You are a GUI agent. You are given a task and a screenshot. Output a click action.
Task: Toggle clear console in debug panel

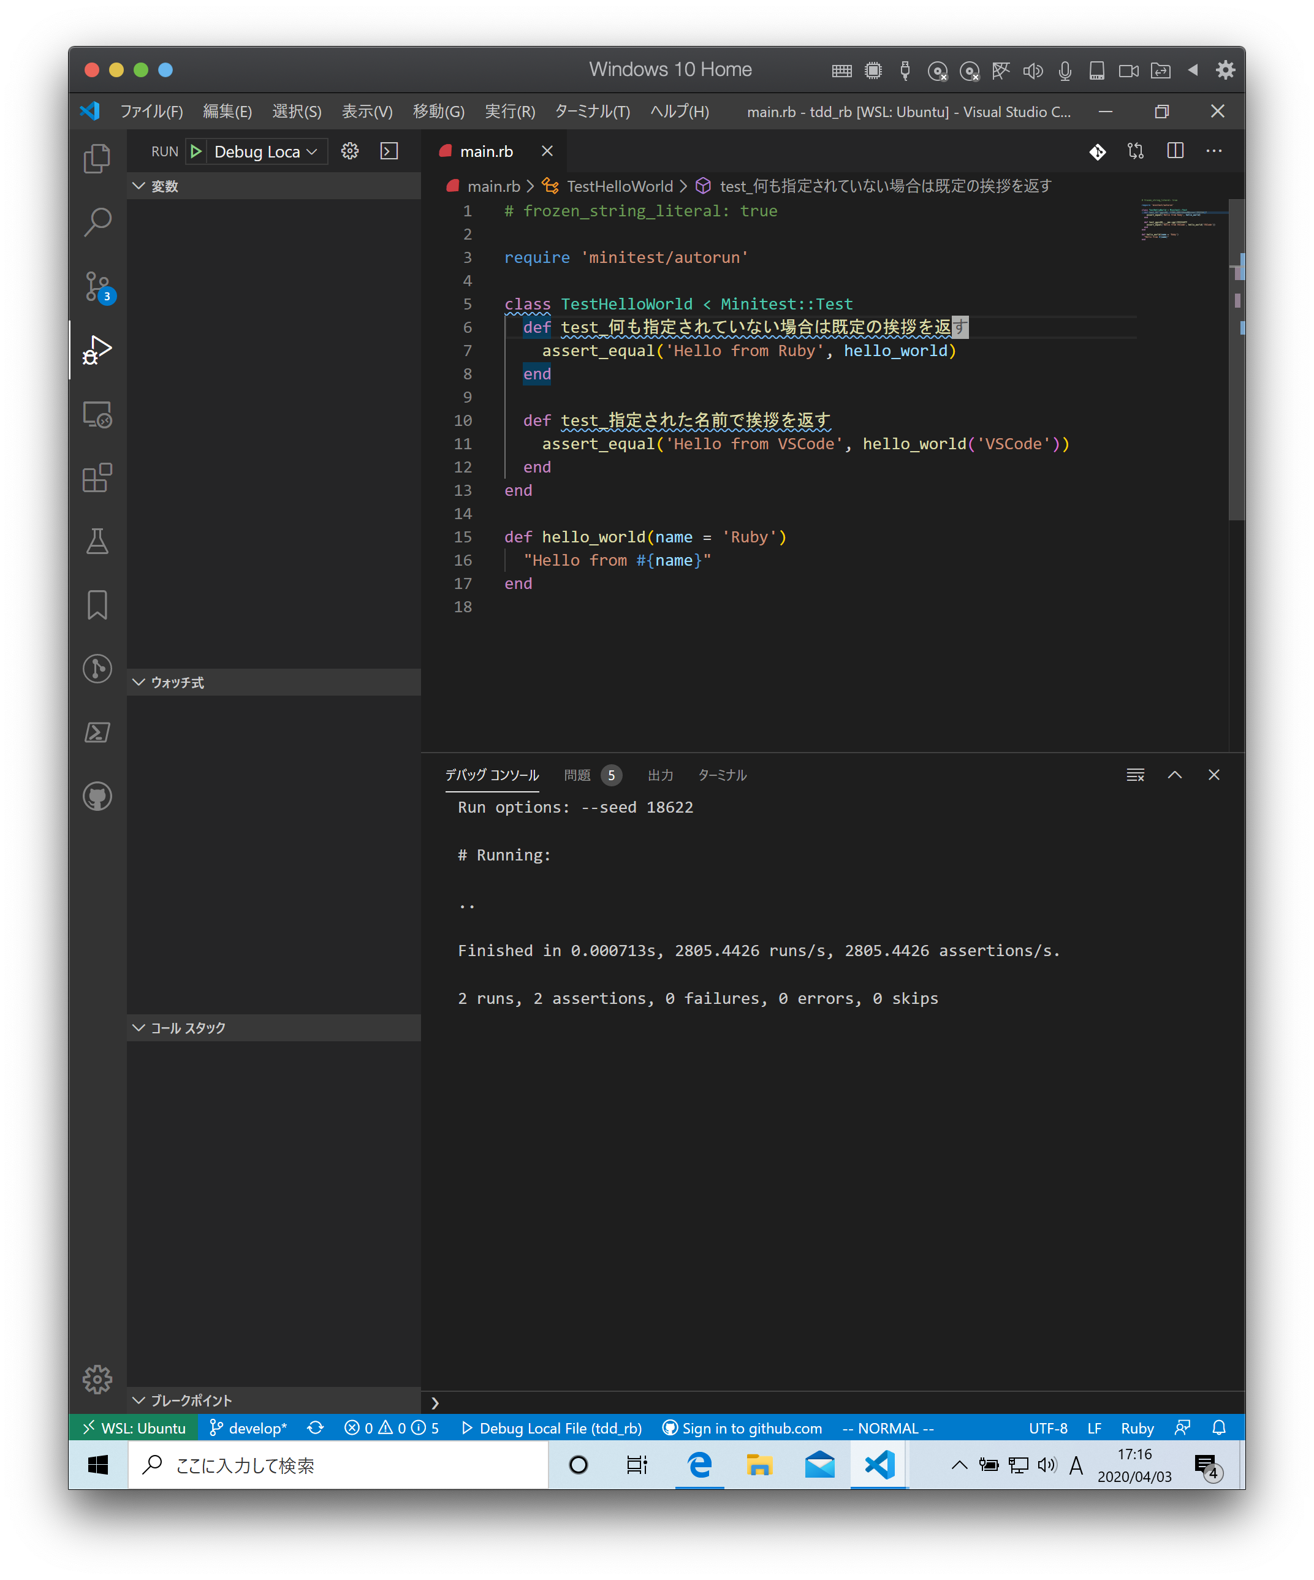click(1135, 775)
